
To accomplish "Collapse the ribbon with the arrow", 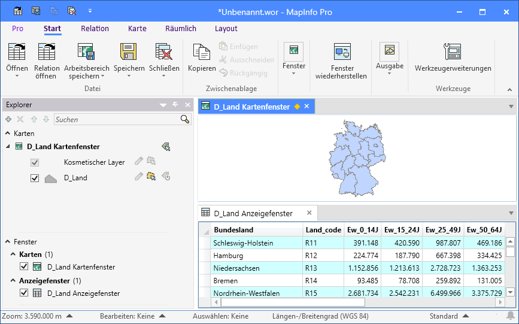I will [x=510, y=89].
